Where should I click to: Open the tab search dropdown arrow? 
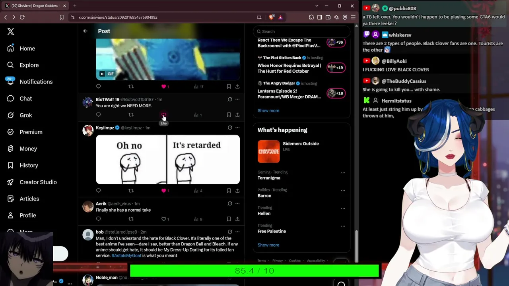[x=317, y=6]
